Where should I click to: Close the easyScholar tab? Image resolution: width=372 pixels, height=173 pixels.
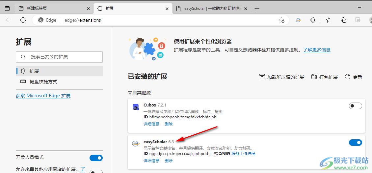click(x=246, y=9)
